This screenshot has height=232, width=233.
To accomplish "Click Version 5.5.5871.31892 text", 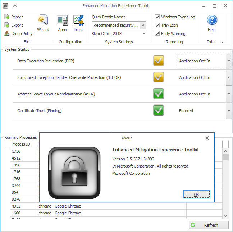I will (x=133, y=159).
